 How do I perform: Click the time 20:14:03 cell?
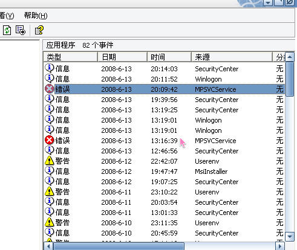pos(164,69)
